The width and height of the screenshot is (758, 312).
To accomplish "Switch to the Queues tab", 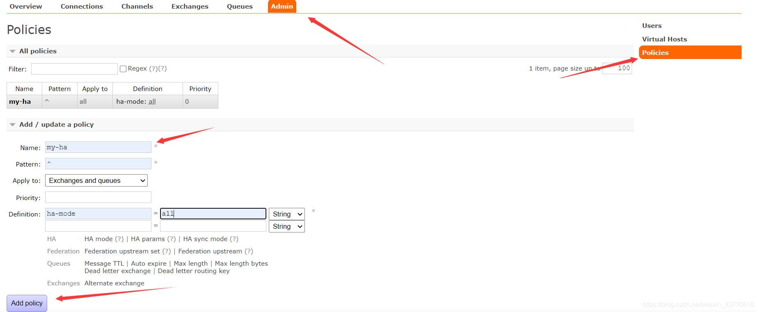I will tap(240, 7).
